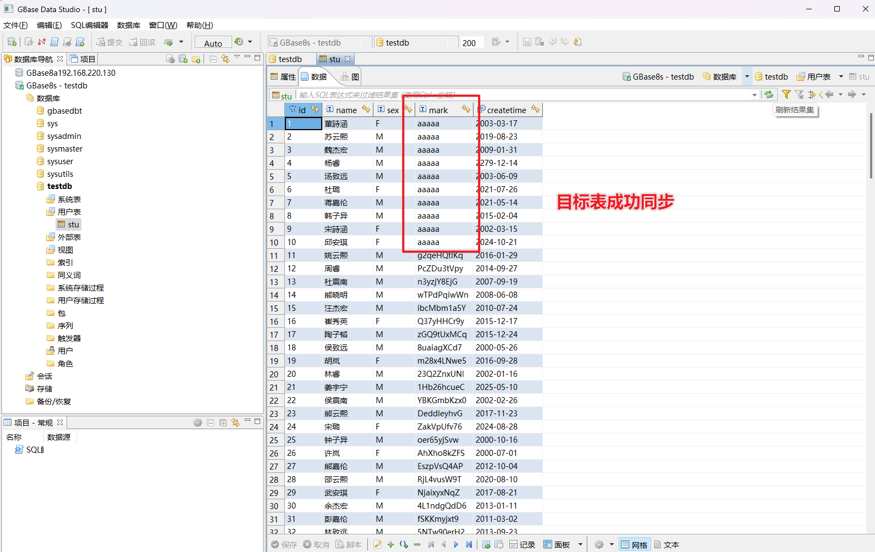The width and height of the screenshot is (875, 552).
Task: Open the 窗口(W) menu
Action: click(163, 25)
